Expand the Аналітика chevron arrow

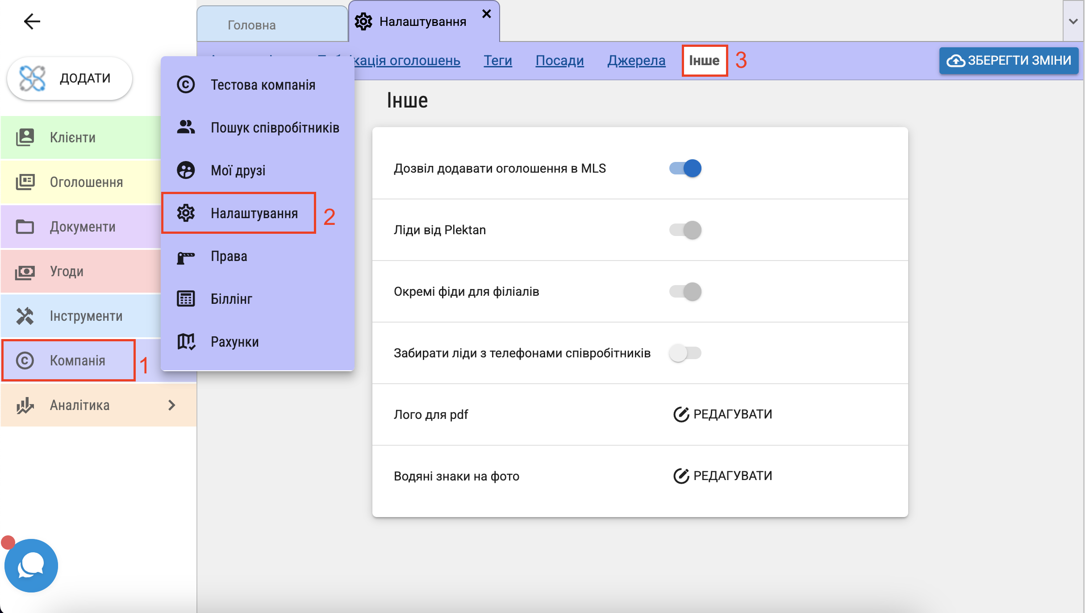pyautogui.click(x=172, y=405)
